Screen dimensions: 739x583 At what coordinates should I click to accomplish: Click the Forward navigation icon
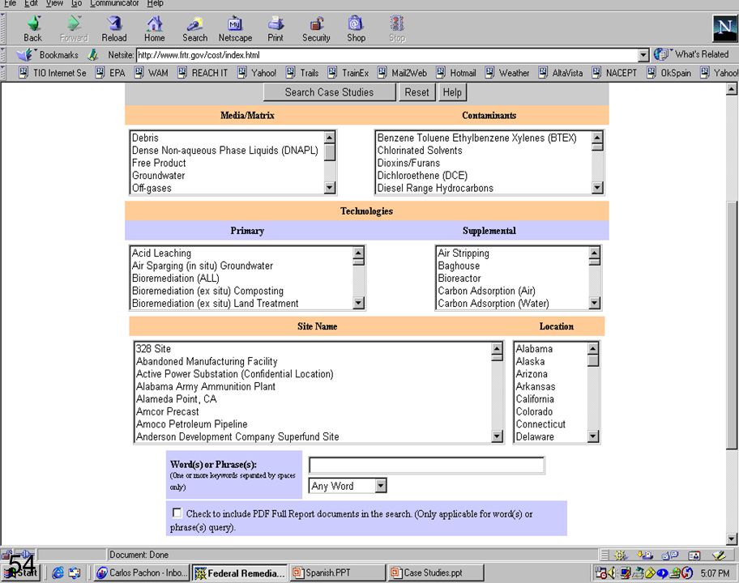(74, 28)
